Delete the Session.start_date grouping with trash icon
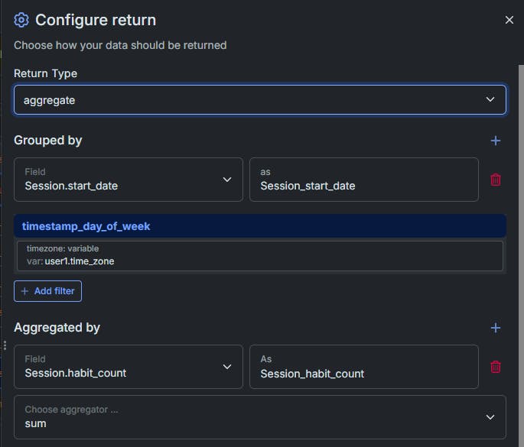Viewport: 524px width, 447px height. click(x=495, y=180)
